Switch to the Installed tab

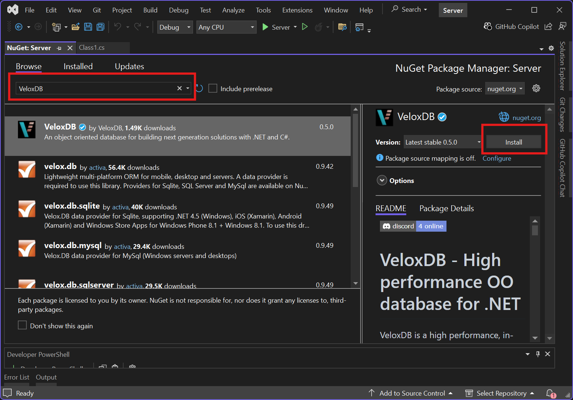tap(78, 66)
